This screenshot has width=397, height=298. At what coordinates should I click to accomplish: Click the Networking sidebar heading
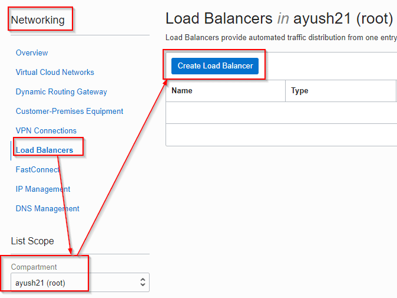point(38,20)
